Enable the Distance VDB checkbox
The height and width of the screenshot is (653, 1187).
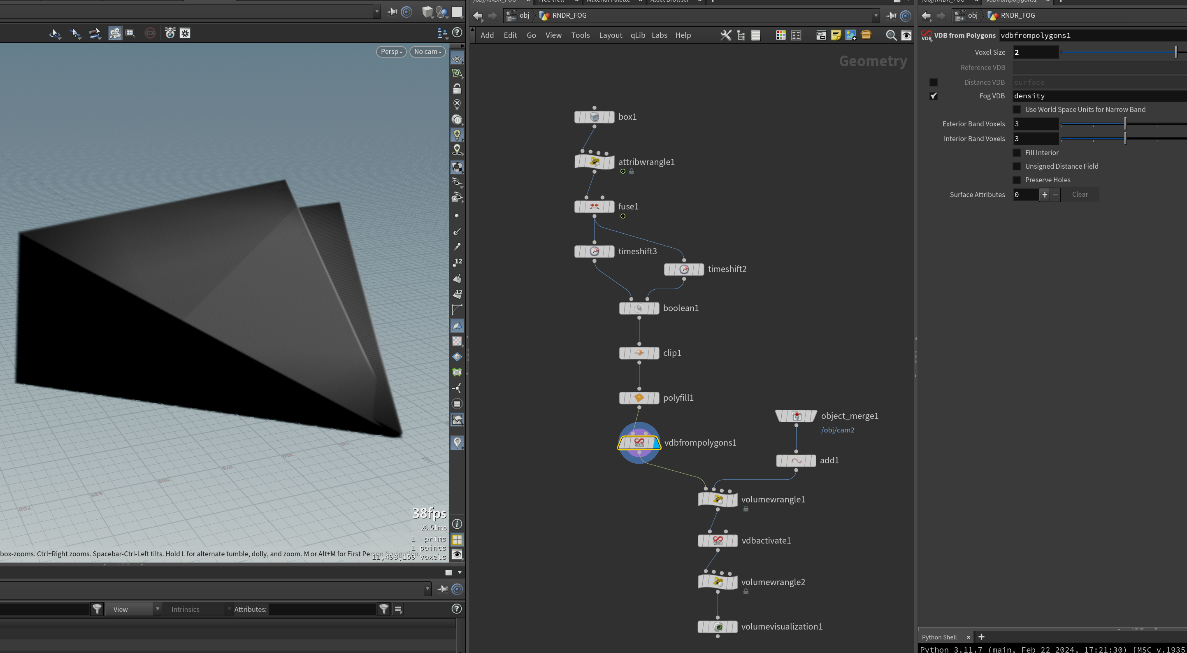pyautogui.click(x=934, y=82)
